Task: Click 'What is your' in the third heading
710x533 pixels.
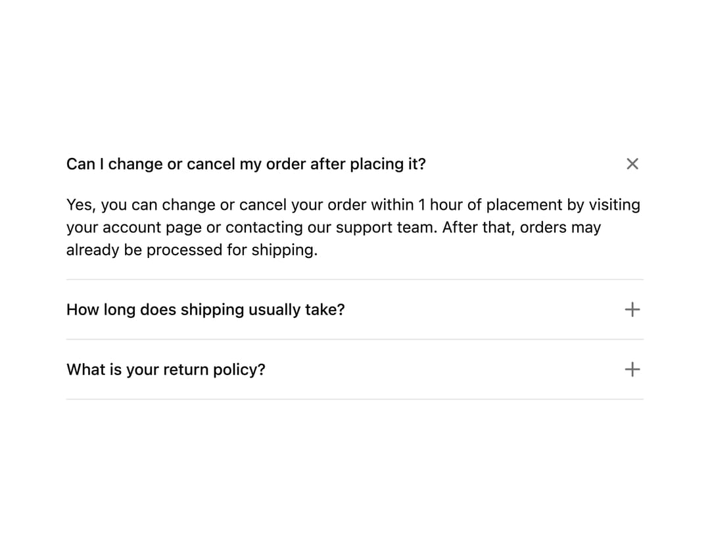Action: point(113,370)
